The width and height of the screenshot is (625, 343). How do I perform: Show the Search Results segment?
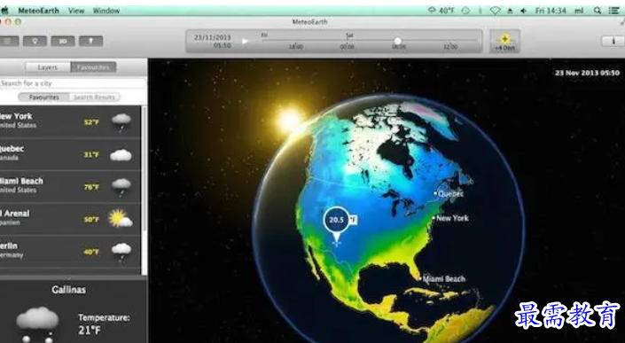pos(94,97)
